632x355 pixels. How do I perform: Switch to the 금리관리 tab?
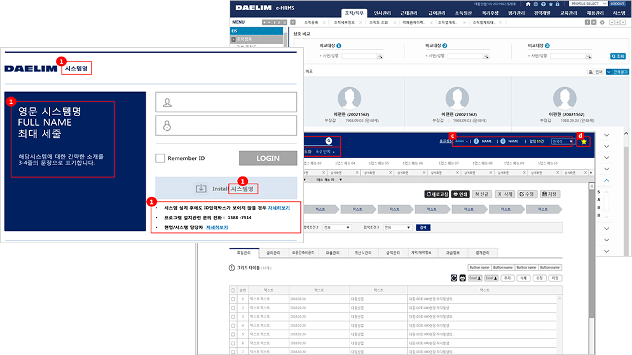point(274,252)
